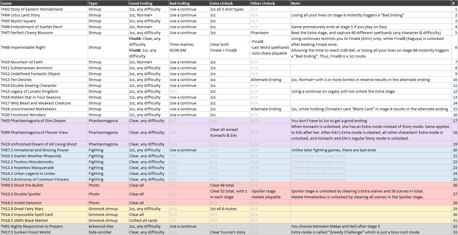The width and height of the screenshot is (458, 235).
Task: Click the "Time reaches 05:00 AM" cell
Action: [x=189, y=47]
